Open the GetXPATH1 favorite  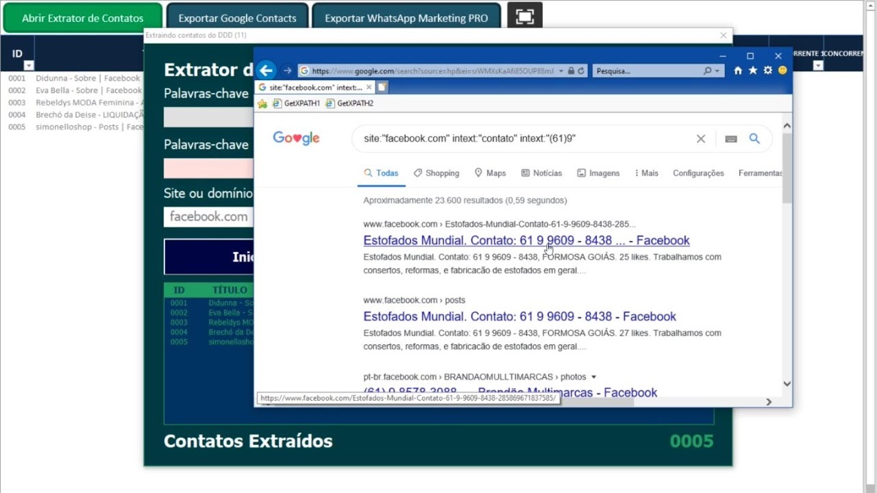pos(297,103)
